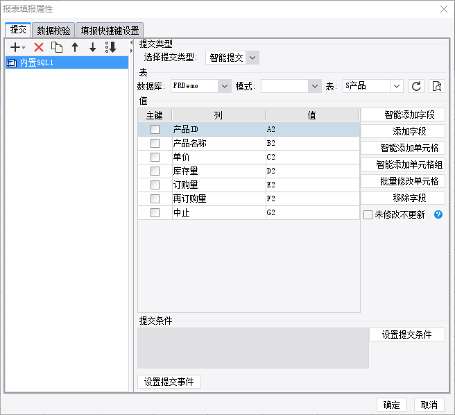Click value cell D2
Screen dimensions: 455x415
coord(313,171)
